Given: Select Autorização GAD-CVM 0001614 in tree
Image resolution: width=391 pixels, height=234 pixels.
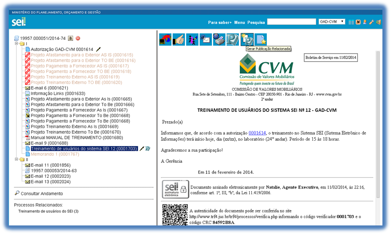Looking at the screenshot, I should 62,49.
